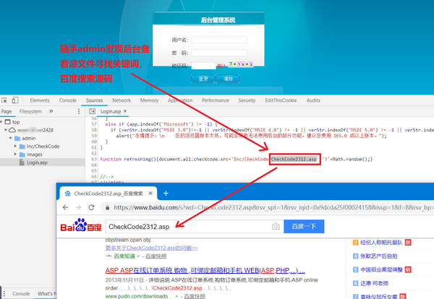The height and width of the screenshot is (299, 434).
Task: Select the Filesystem sub-tab
Action: (x=30, y=111)
